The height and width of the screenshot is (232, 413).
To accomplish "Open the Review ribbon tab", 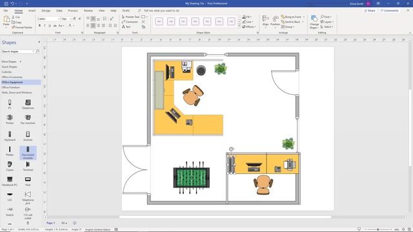I will coord(88,10).
